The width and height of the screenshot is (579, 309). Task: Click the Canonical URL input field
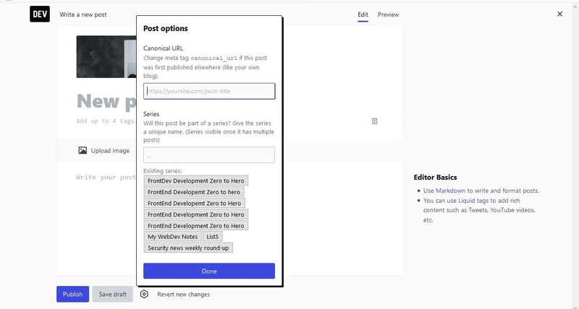(209, 91)
